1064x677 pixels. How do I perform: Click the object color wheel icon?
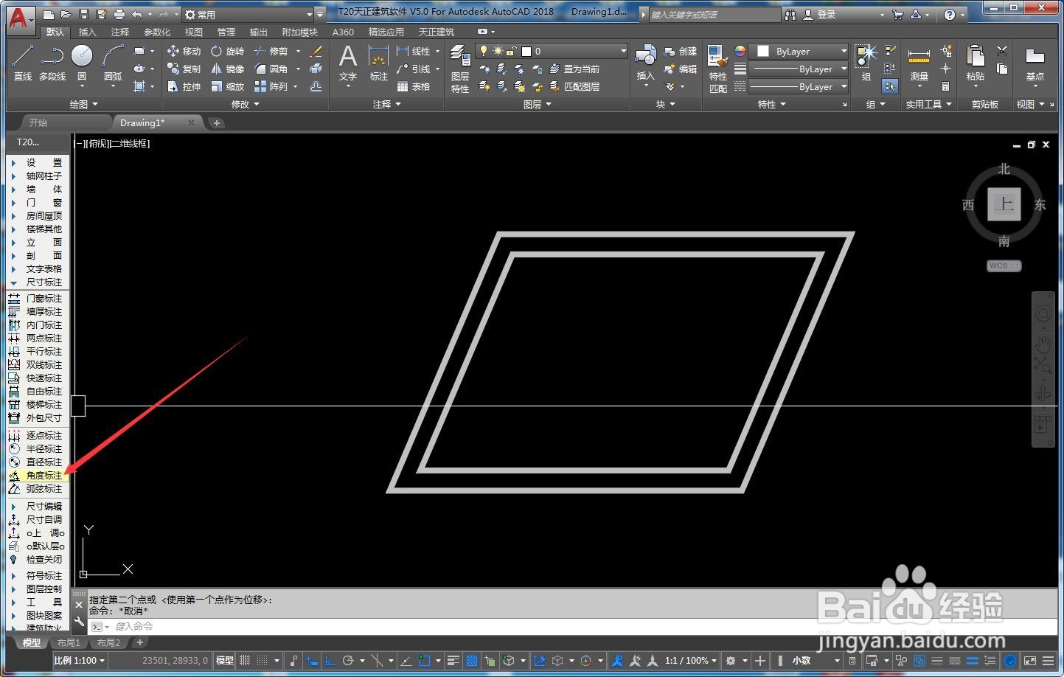[x=740, y=51]
